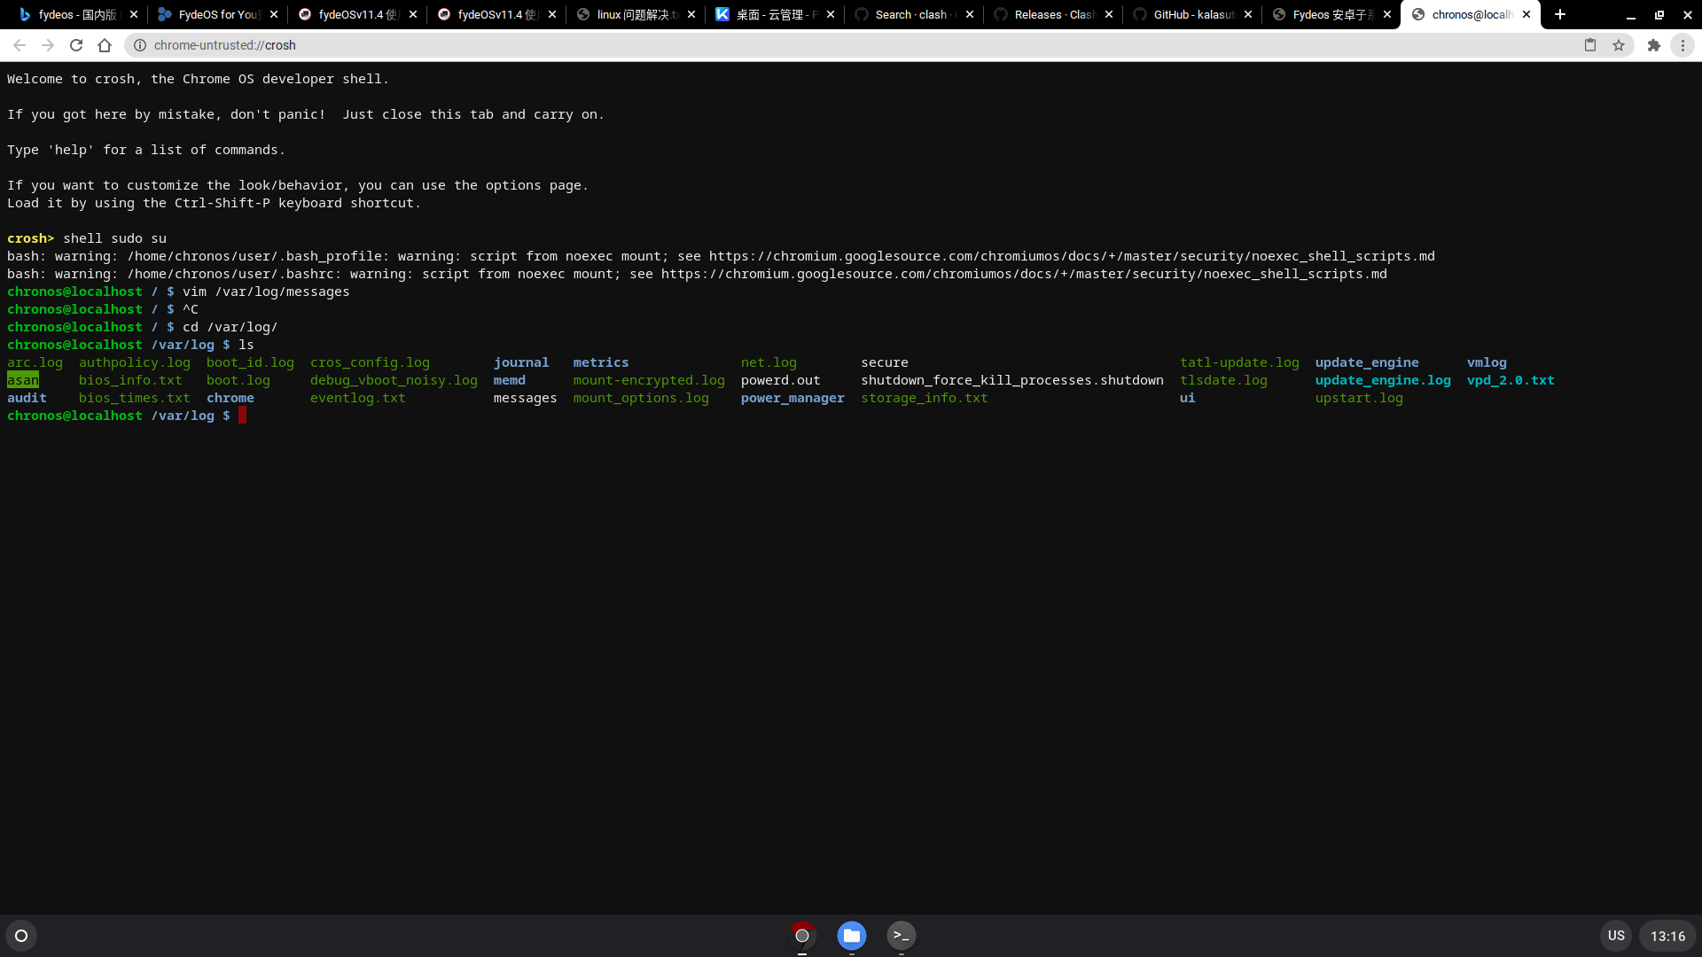The image size is (1702, 957).
Task: Click the browser forward arrow
Action: [x=48, y=45]
